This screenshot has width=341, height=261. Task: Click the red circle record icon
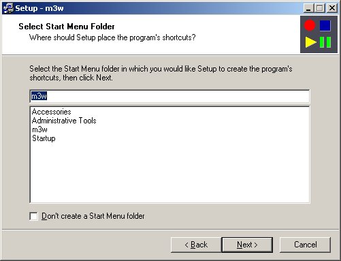pos(310,25)
